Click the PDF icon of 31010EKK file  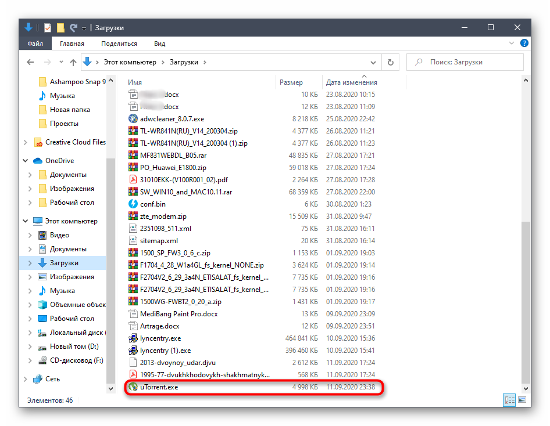[133, 179]
